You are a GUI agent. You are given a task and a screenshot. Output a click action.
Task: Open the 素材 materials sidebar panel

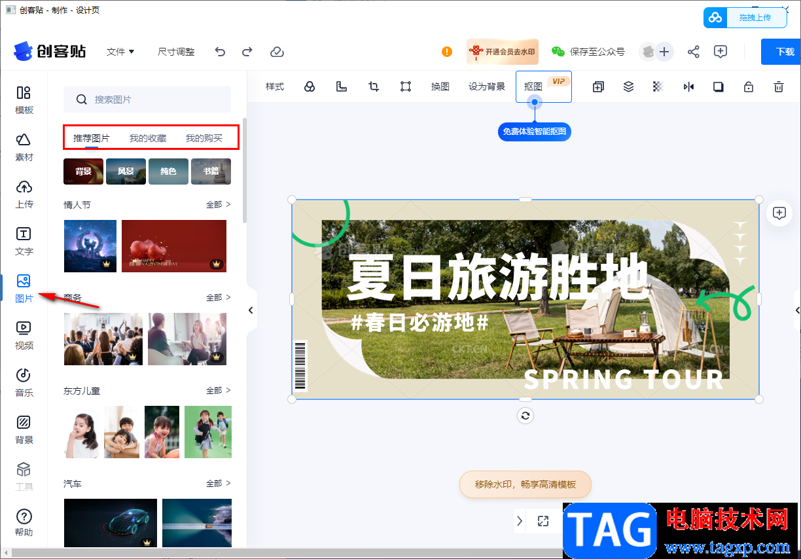[24, 147]
